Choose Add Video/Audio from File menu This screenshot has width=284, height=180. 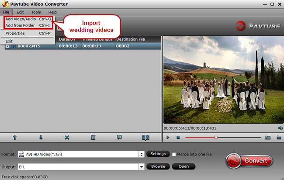tap(28, 19)
